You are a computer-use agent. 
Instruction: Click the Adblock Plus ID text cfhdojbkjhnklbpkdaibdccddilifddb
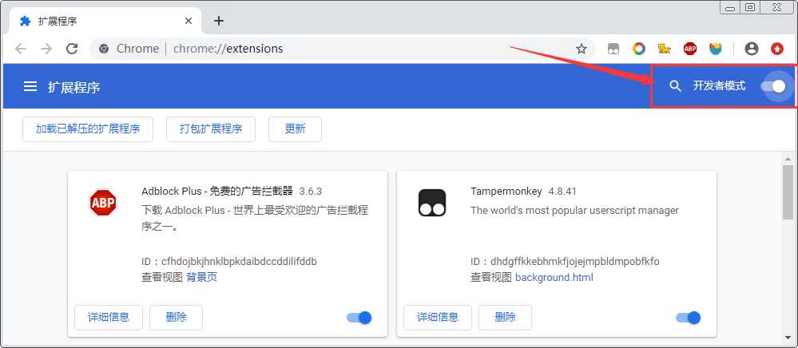[239, 262]
